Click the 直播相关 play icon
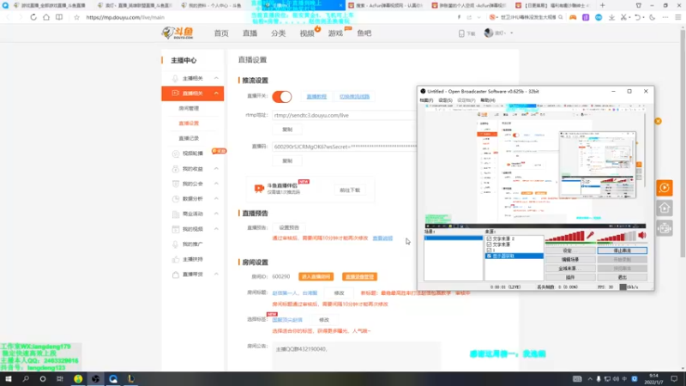This screenshot has height=386, width=686. click(175, 93)
